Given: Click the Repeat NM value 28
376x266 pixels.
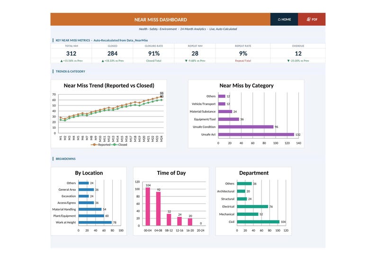Looking at the screenshot, I should [195, 53].
